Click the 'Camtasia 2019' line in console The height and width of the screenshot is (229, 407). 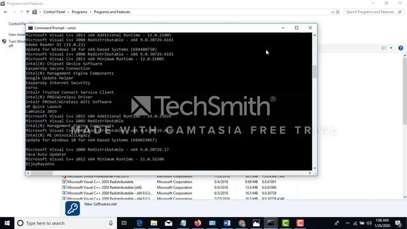41,111
